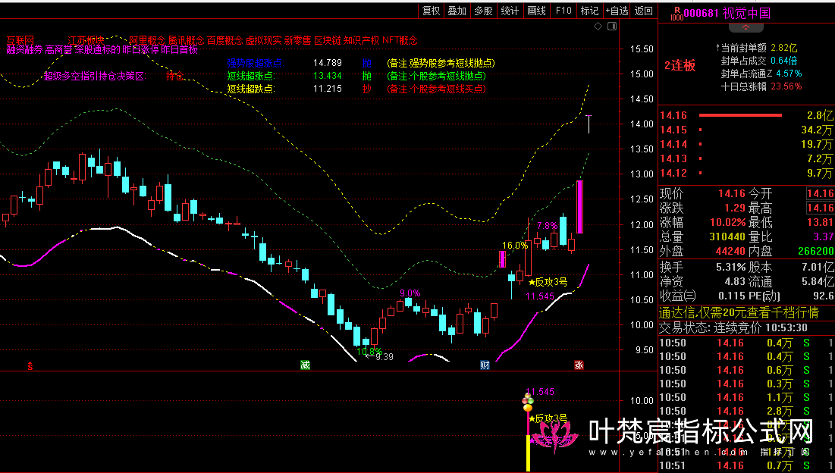Activate the 画线 drawing tools
The width and height of the screenshot is (835, 473).
click(x=536, y=11)
